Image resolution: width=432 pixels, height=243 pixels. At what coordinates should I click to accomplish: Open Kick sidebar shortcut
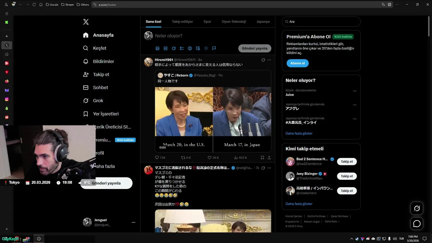click(x=7, y=22)
